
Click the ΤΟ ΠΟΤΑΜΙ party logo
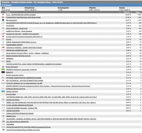(x=3, y=26)
